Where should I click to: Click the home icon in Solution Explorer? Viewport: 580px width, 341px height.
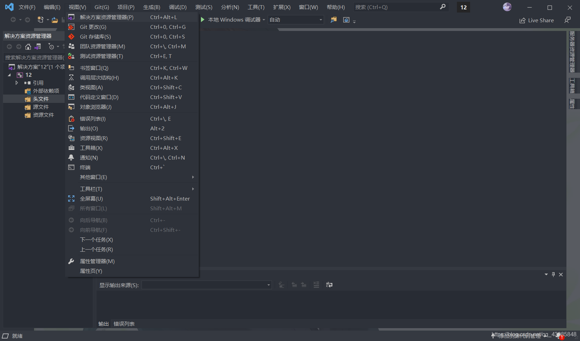28,47
